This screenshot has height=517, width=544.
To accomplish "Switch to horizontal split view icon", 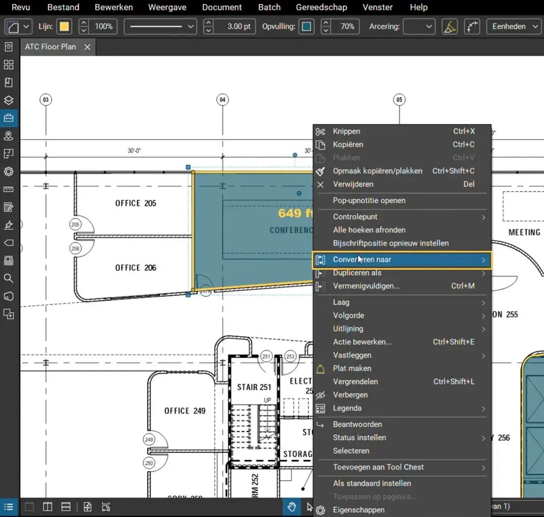I will click(x=66, y=507).
